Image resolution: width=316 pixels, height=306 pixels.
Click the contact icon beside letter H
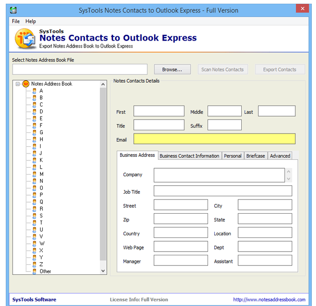pyautogui.click(x=34, y=139)
